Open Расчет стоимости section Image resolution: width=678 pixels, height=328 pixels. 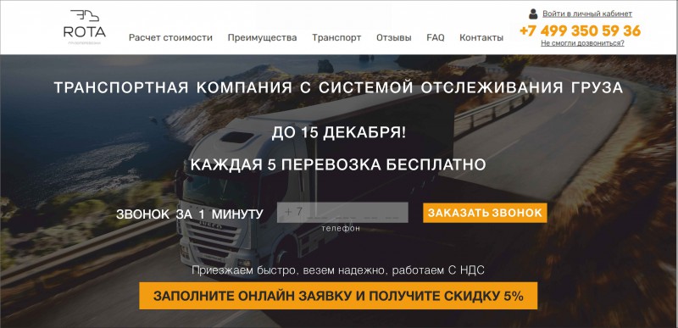pos(170,37)
